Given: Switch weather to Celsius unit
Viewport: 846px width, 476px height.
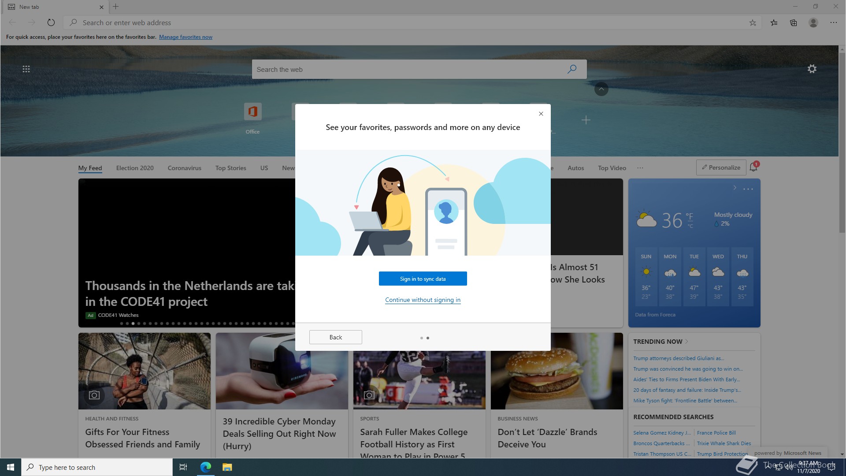Looking at the screenshot, I should pyautogui.click(x=690, y=226).
